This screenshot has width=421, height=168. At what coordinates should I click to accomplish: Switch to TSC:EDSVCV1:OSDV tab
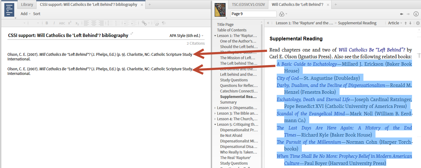pyautogui.click(x=248, y=5)
